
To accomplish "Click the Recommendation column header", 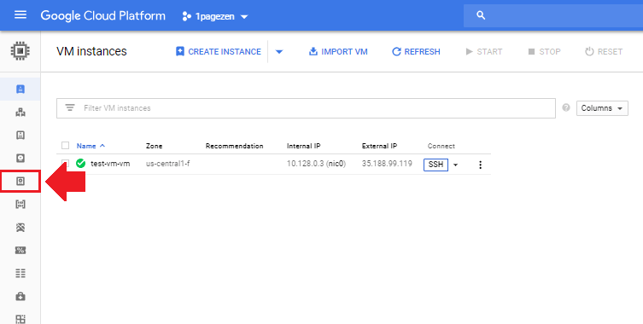I will 235,146.
